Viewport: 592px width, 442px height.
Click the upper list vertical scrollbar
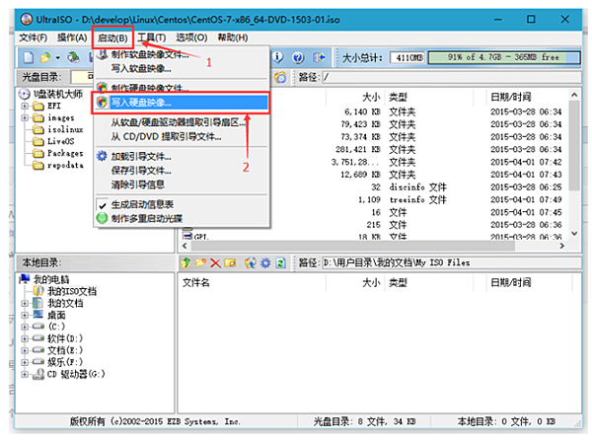[x=574, y=164]
